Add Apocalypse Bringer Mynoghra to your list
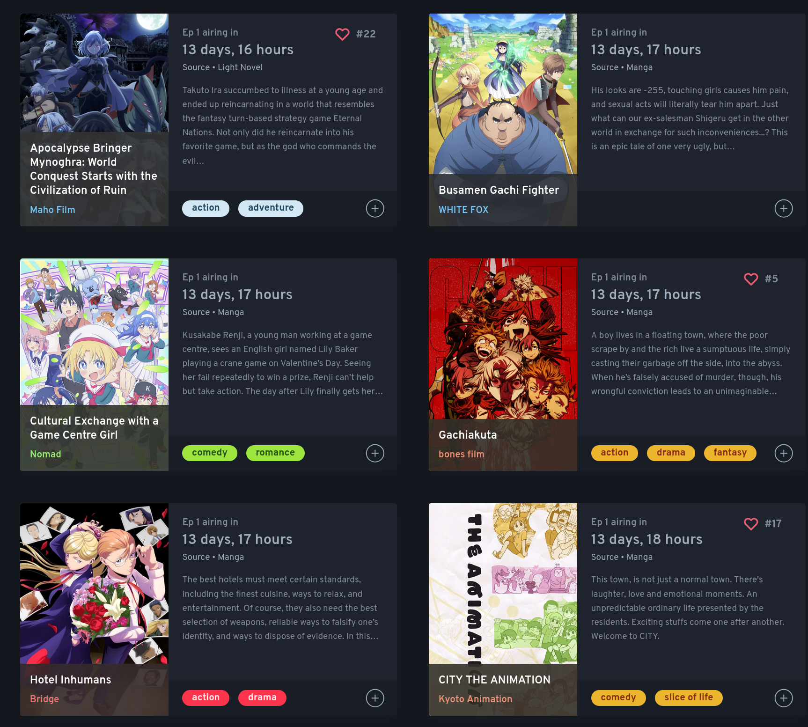This screenshot has height=727, width=808. (375, 208)
